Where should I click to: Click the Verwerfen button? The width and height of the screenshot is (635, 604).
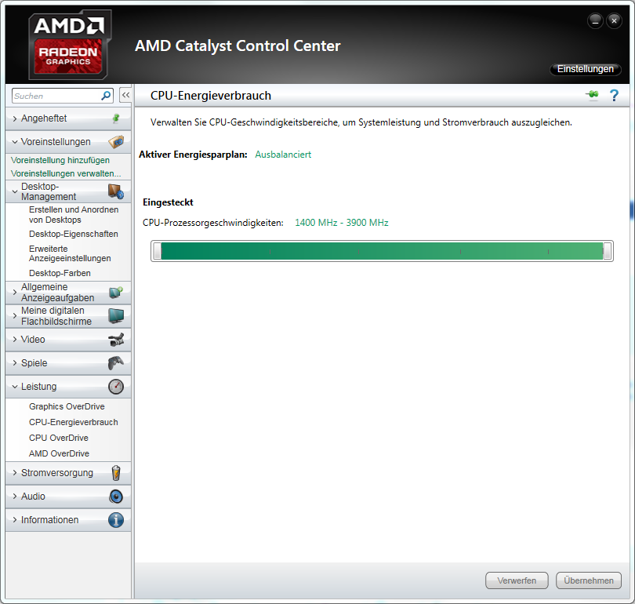point(517,580)
